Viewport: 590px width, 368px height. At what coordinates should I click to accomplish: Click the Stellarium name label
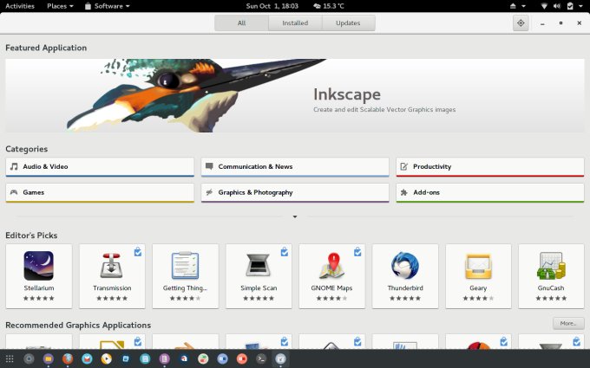click(x=39, y=288)
